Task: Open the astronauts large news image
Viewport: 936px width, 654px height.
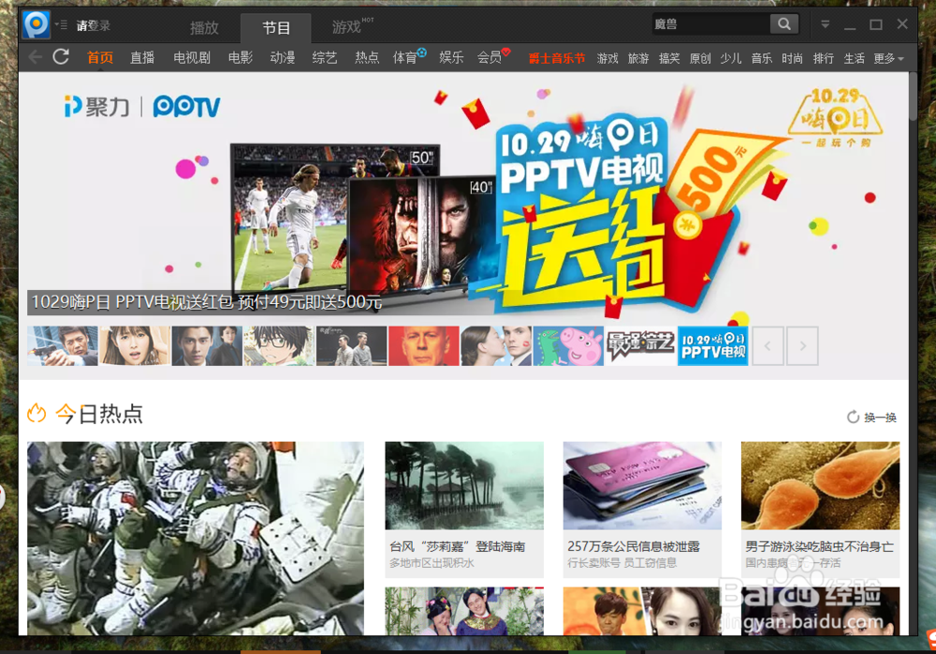Action: (x=196, y=538)
